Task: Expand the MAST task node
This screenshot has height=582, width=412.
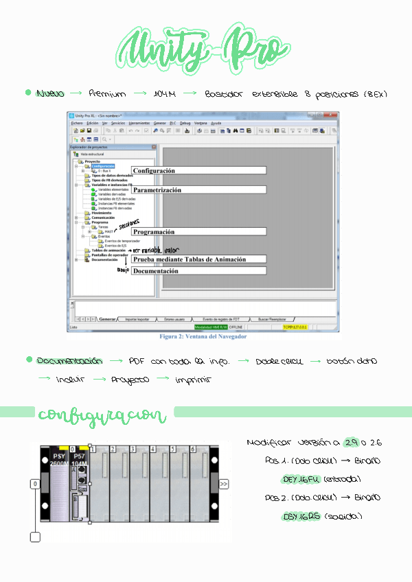Action: [x=89, y=231]
